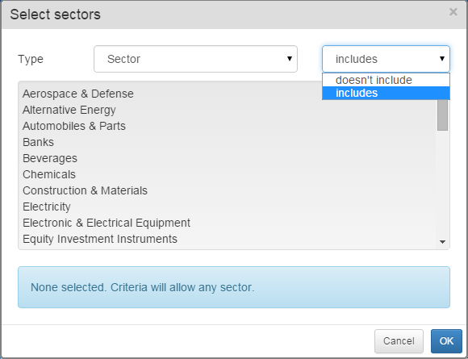Select the Chemicals sector
This screenshot has width=468, height=359.
click(x=49, y=174)
